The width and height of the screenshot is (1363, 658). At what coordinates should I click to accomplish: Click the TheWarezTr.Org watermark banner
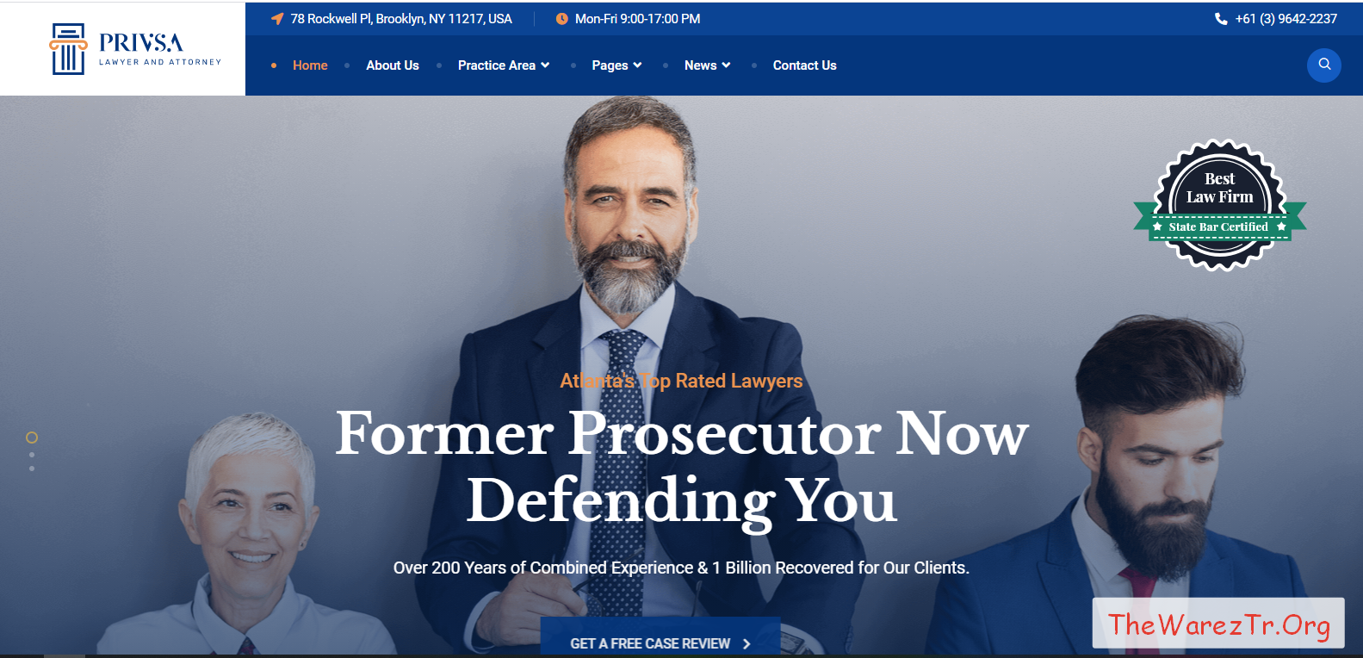[1218, 623]
